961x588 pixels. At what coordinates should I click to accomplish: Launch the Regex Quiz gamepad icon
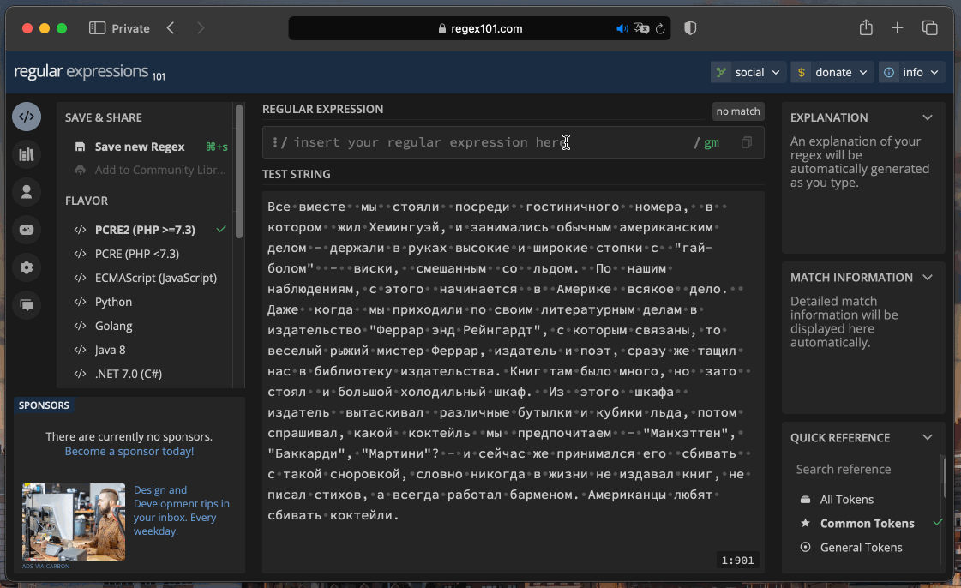[27, 230]
